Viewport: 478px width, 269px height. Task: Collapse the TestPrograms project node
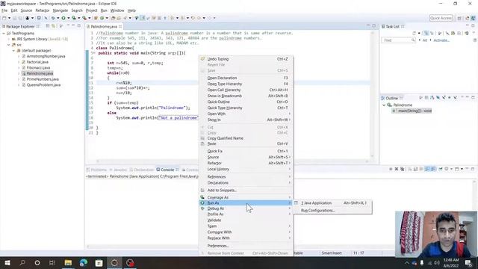(x=4, y=33)
